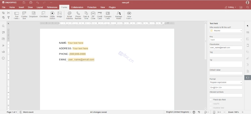
Task: Open the three-dots more options in title bar
Action: (x=51, y=3)
